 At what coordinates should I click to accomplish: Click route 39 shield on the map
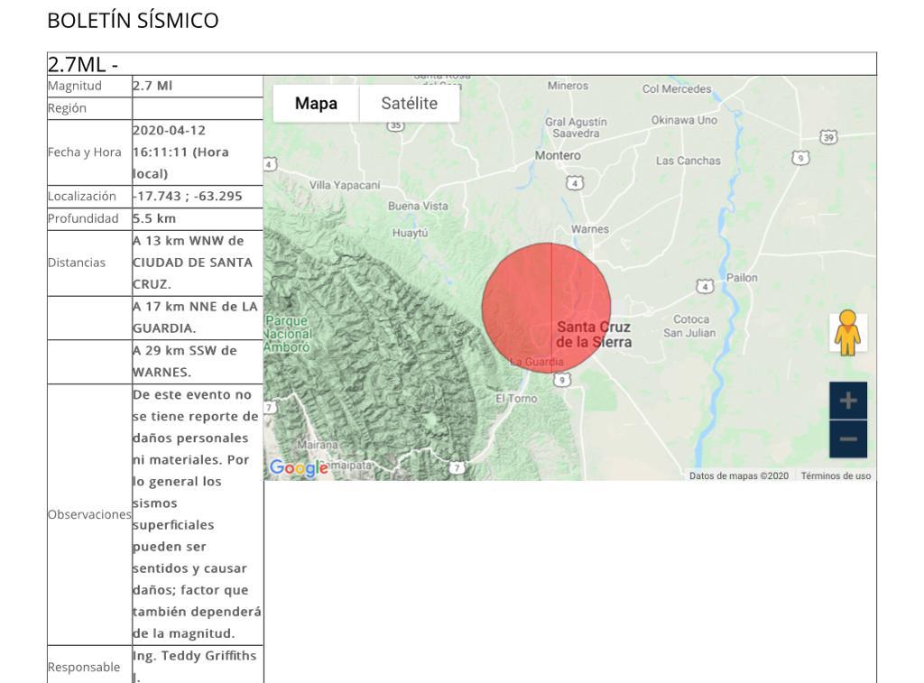pyautogui.click(x=828, y=137)
